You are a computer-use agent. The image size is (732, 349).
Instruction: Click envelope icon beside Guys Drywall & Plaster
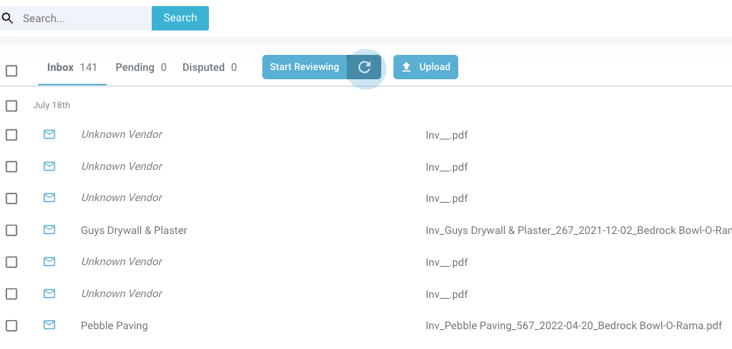click(50, 230)
